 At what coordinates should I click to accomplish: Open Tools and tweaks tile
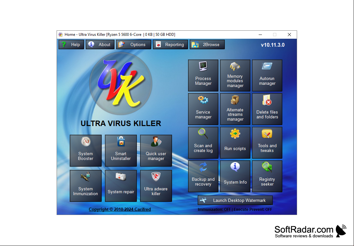point(267,143)
